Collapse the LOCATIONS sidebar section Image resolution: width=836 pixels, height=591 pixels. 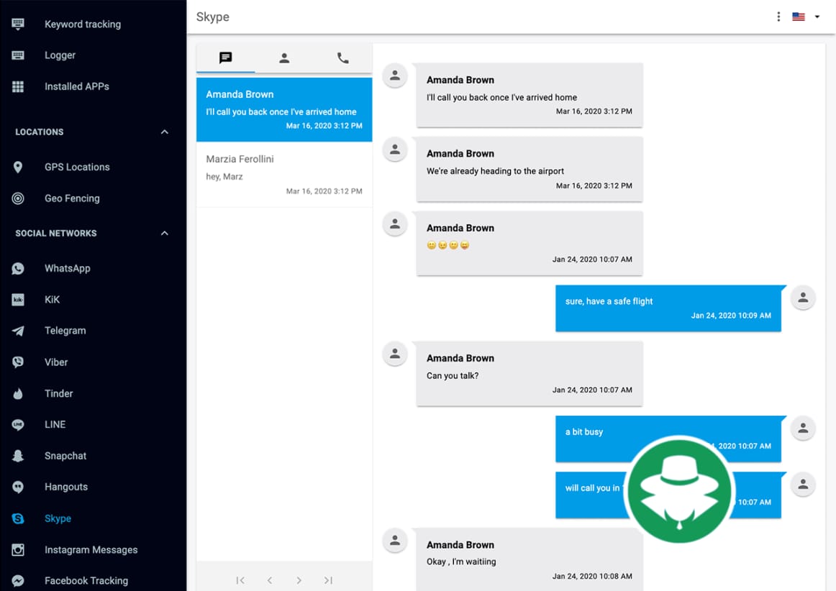[164, 132]
